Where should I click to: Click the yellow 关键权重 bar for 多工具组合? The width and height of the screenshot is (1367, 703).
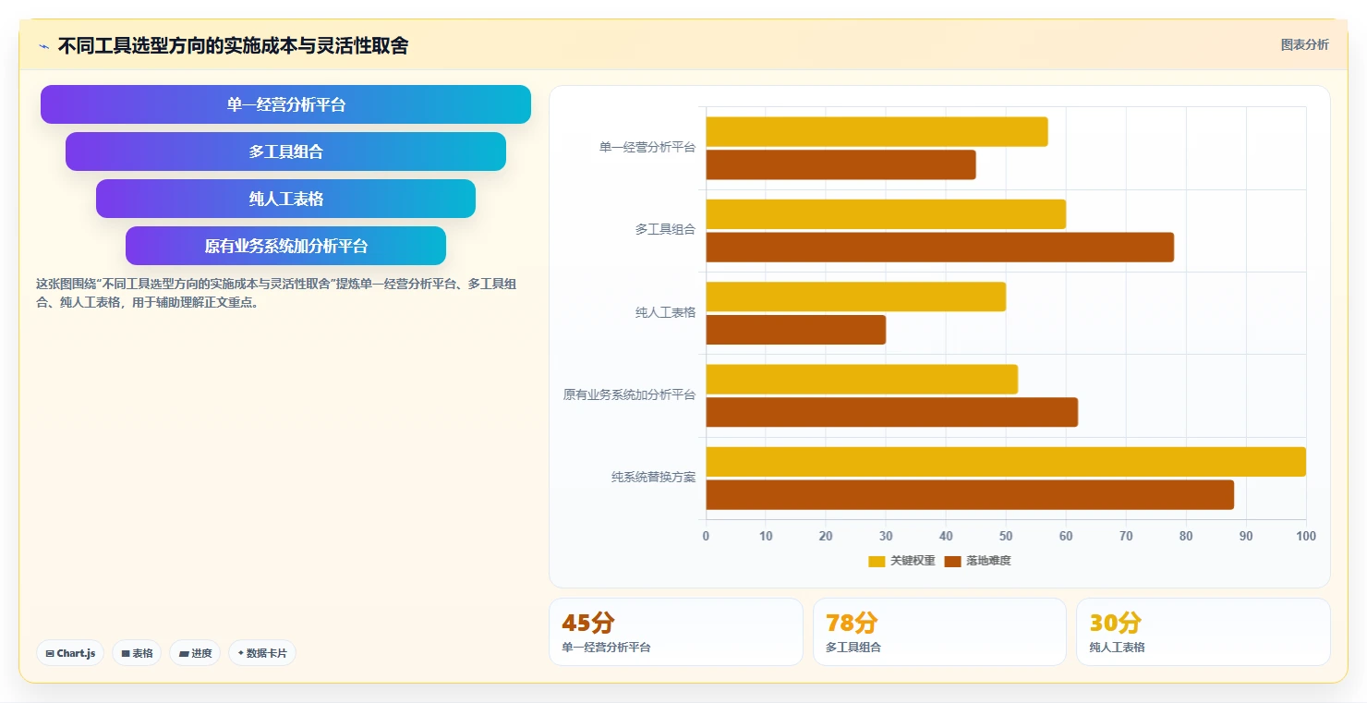click(886, 214)
